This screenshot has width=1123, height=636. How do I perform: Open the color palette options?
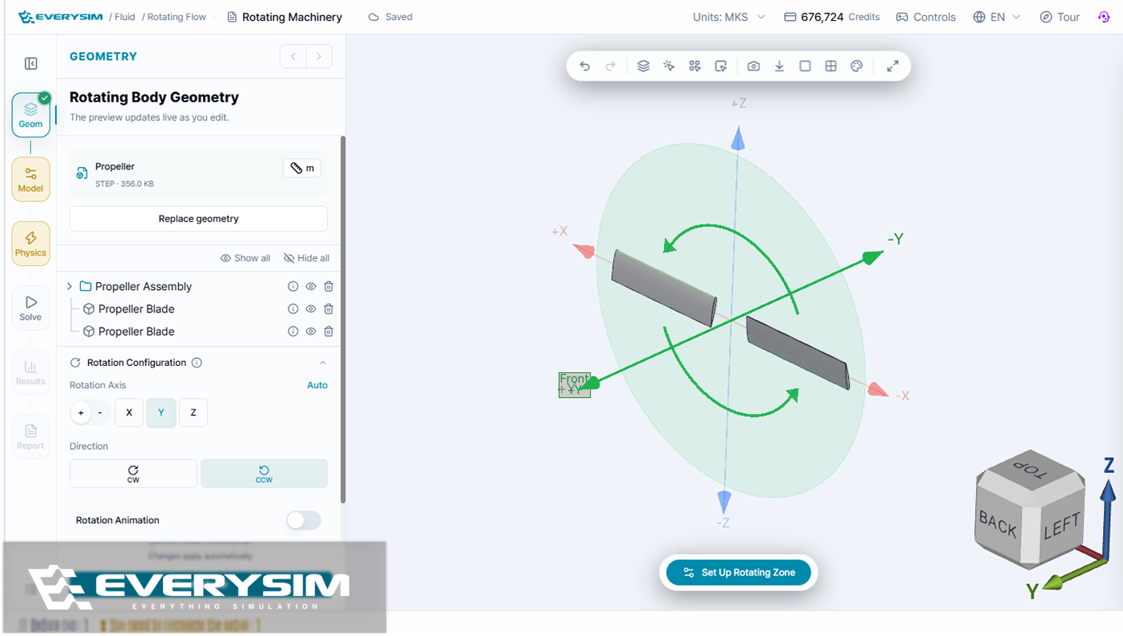[x=857, y=66]
